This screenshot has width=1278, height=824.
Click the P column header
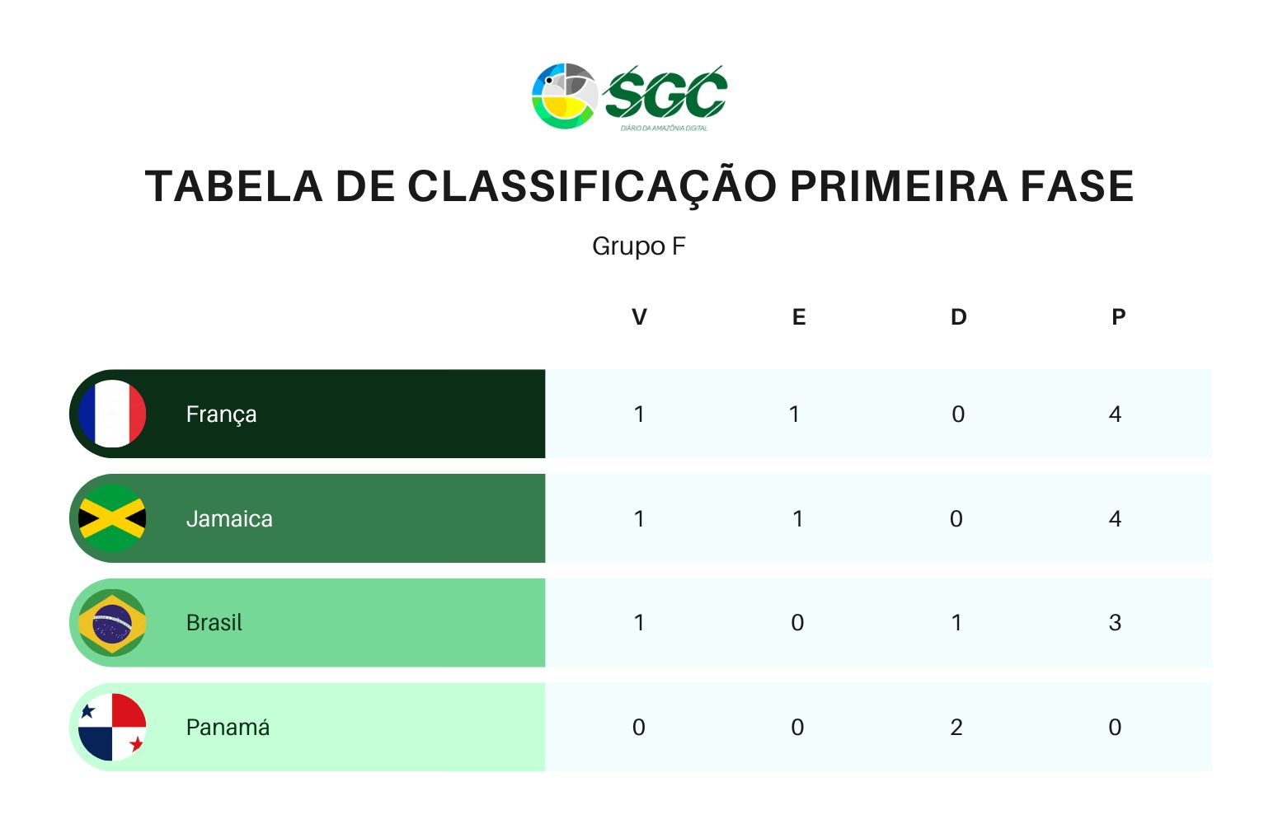[x=1118, y=317]
